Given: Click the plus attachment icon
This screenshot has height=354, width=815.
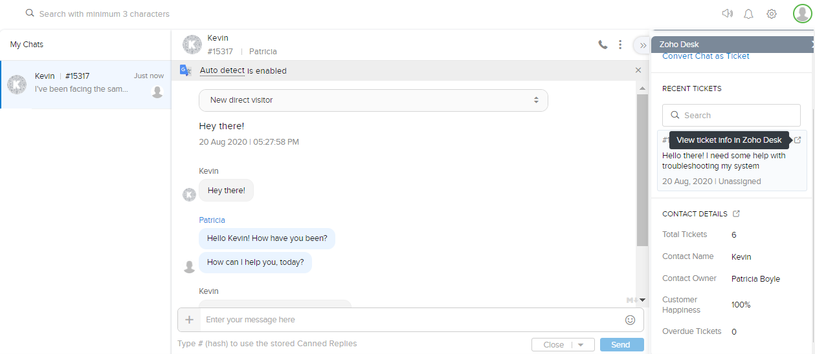Looking at the screenshot, I should (x=190, y=319).
